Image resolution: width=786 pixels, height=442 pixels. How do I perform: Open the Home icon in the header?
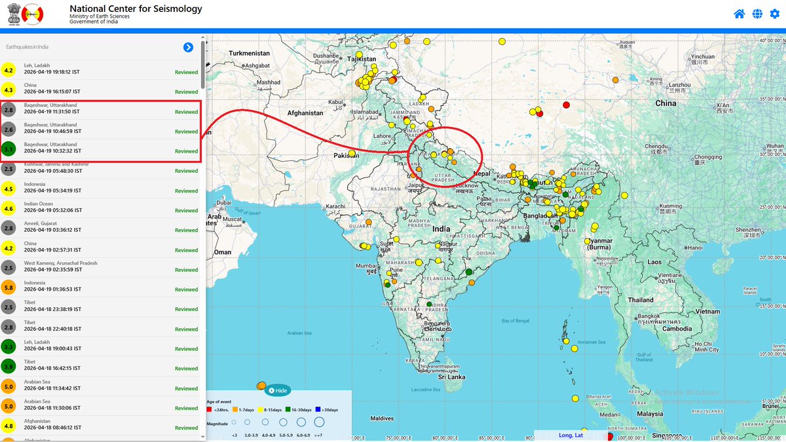[x=739, y=13]
